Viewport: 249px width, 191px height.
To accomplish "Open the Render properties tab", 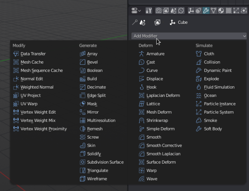I will 159,11.
